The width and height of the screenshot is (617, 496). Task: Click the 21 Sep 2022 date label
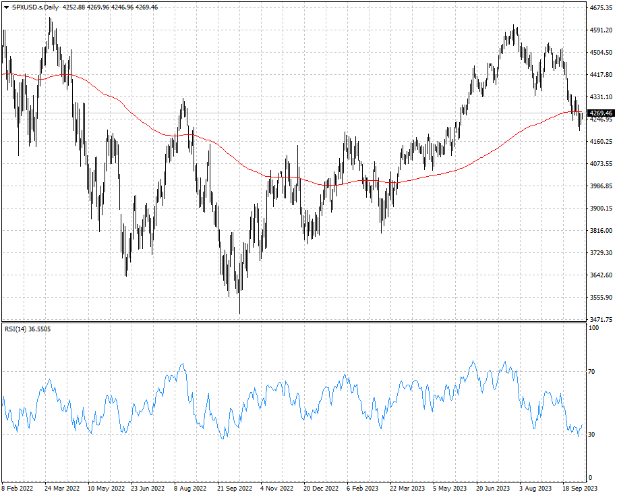235,489
